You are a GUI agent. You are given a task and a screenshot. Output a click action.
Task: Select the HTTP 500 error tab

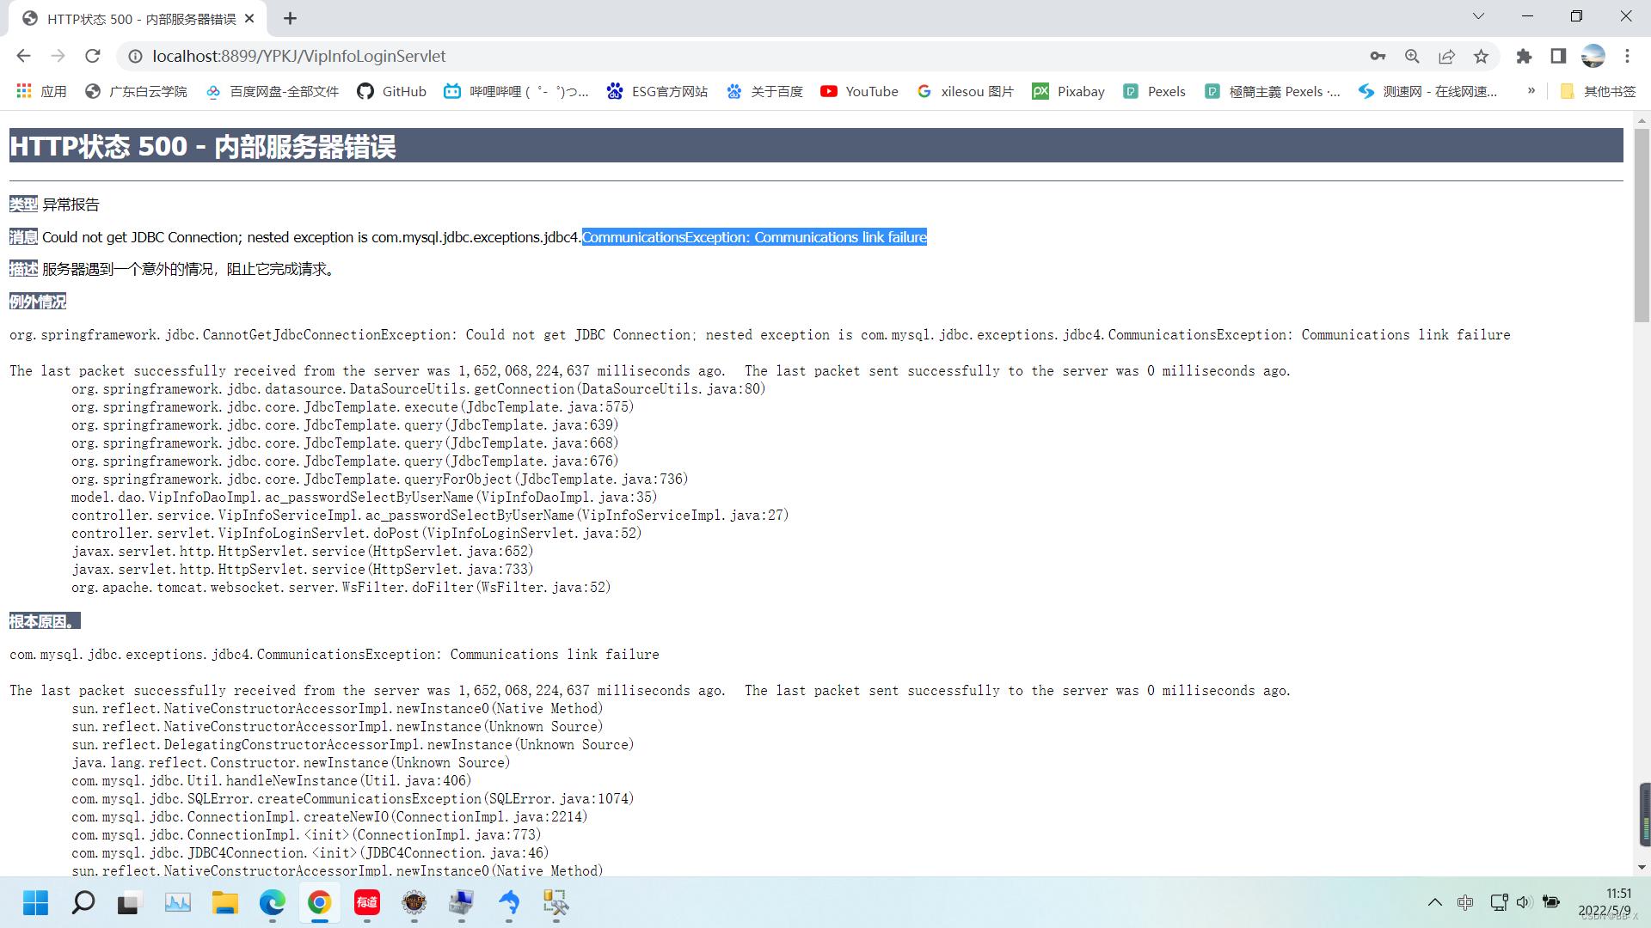(138, 19)
